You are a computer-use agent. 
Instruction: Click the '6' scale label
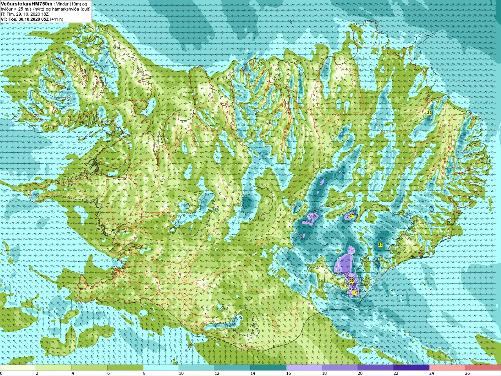108,373
